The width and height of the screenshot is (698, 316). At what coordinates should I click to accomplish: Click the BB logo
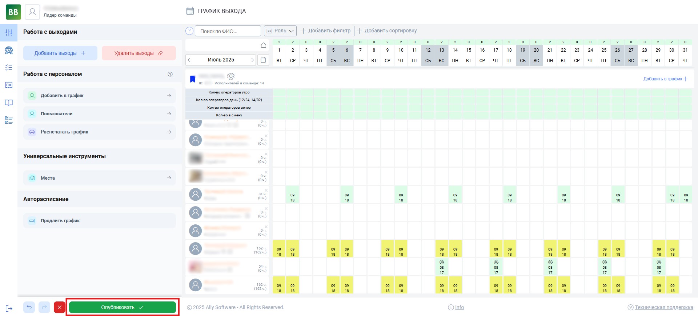click(x=13, y=12)
